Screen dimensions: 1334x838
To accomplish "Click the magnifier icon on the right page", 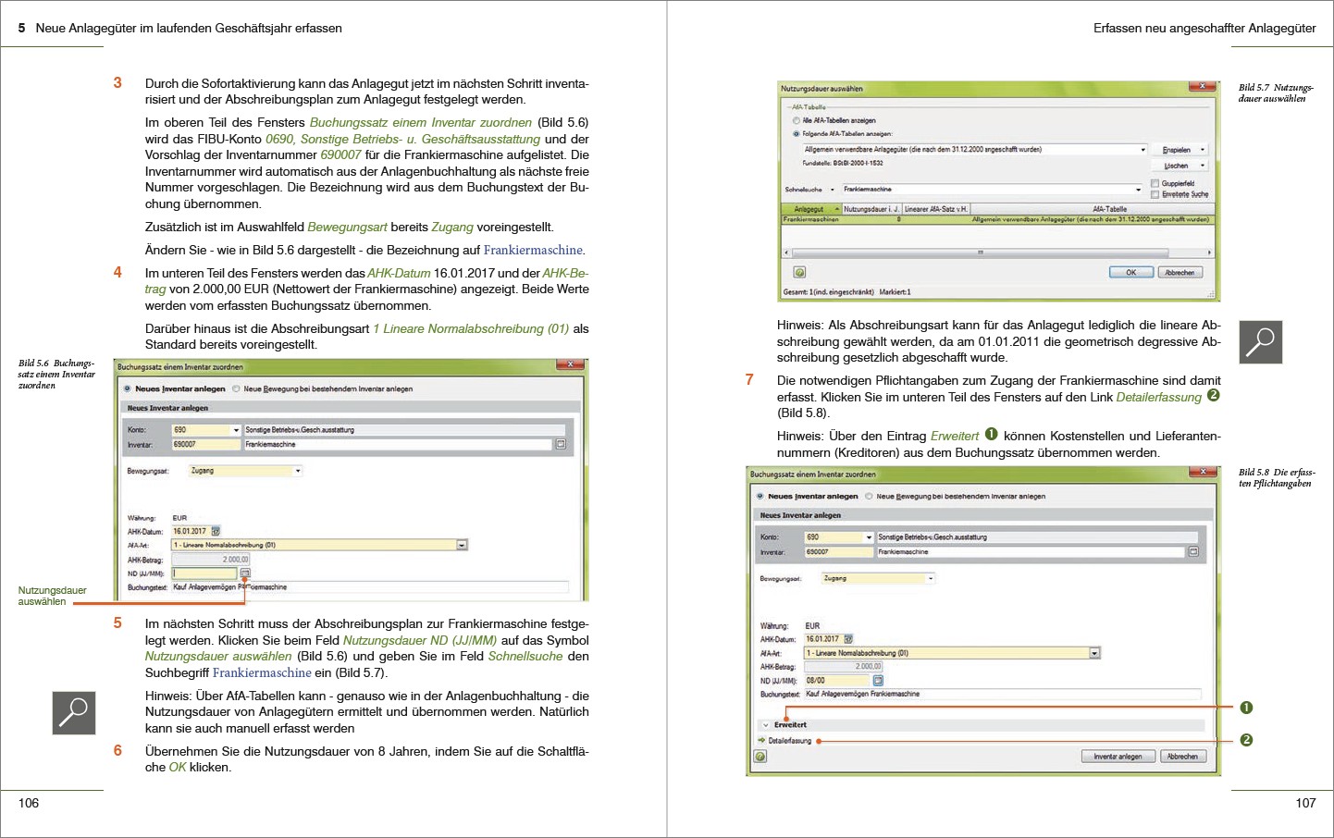I will [1260, 342].
